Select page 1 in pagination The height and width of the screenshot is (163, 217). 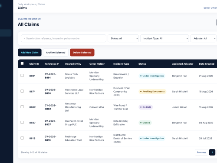click(212, 152)
